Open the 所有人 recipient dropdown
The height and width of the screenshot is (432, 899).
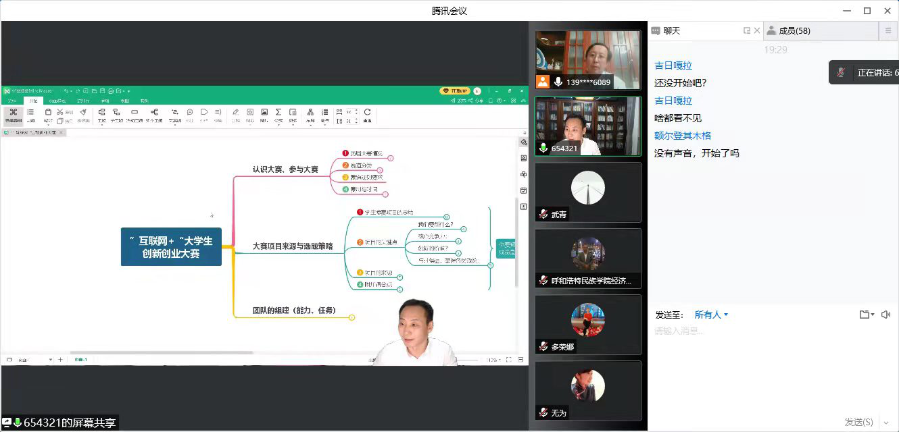click(x=712, y=315)
